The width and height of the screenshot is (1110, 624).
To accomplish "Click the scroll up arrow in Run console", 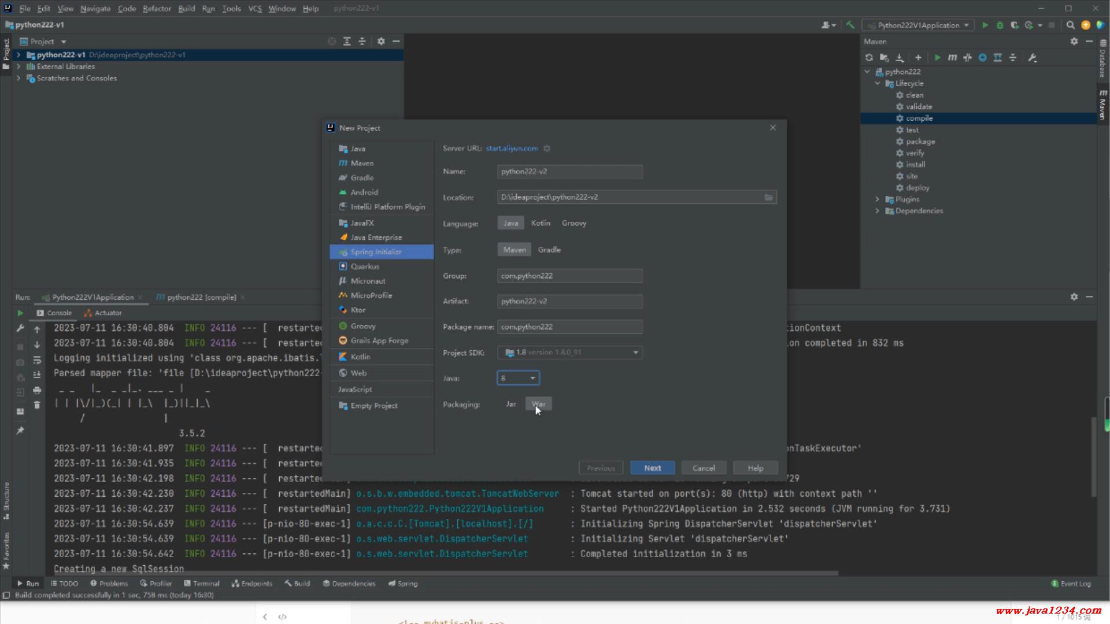I will point(37,329).
